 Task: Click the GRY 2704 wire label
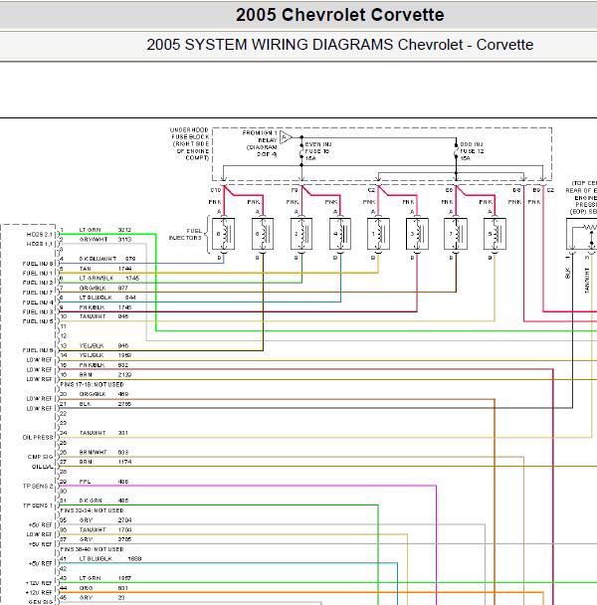(x=105, y=520)
